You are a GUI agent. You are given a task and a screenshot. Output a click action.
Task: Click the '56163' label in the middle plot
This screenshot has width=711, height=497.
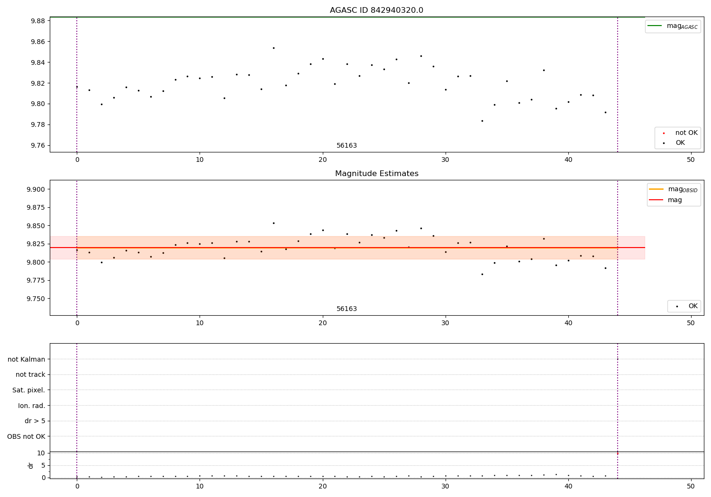click(x=346, y=309)
